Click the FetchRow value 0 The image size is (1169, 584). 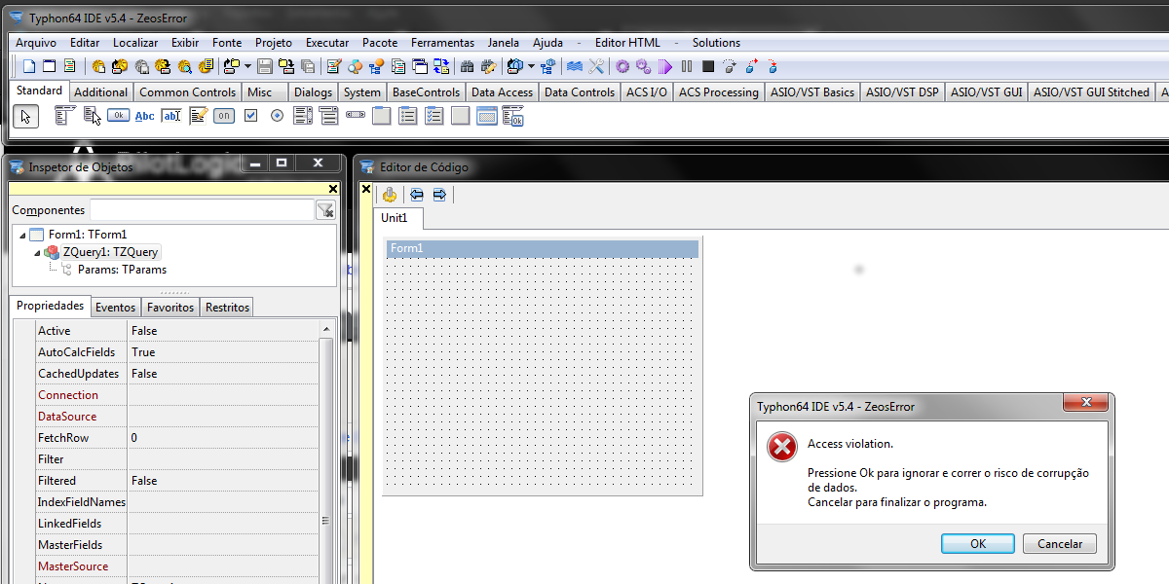pyautogui.click(x=134, y=438)
